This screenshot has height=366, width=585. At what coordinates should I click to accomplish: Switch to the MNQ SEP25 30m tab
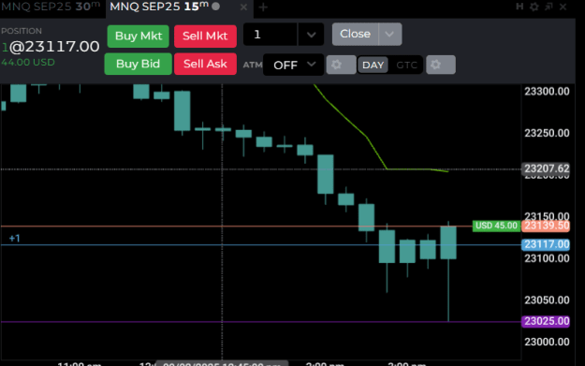tap(51, 7)
